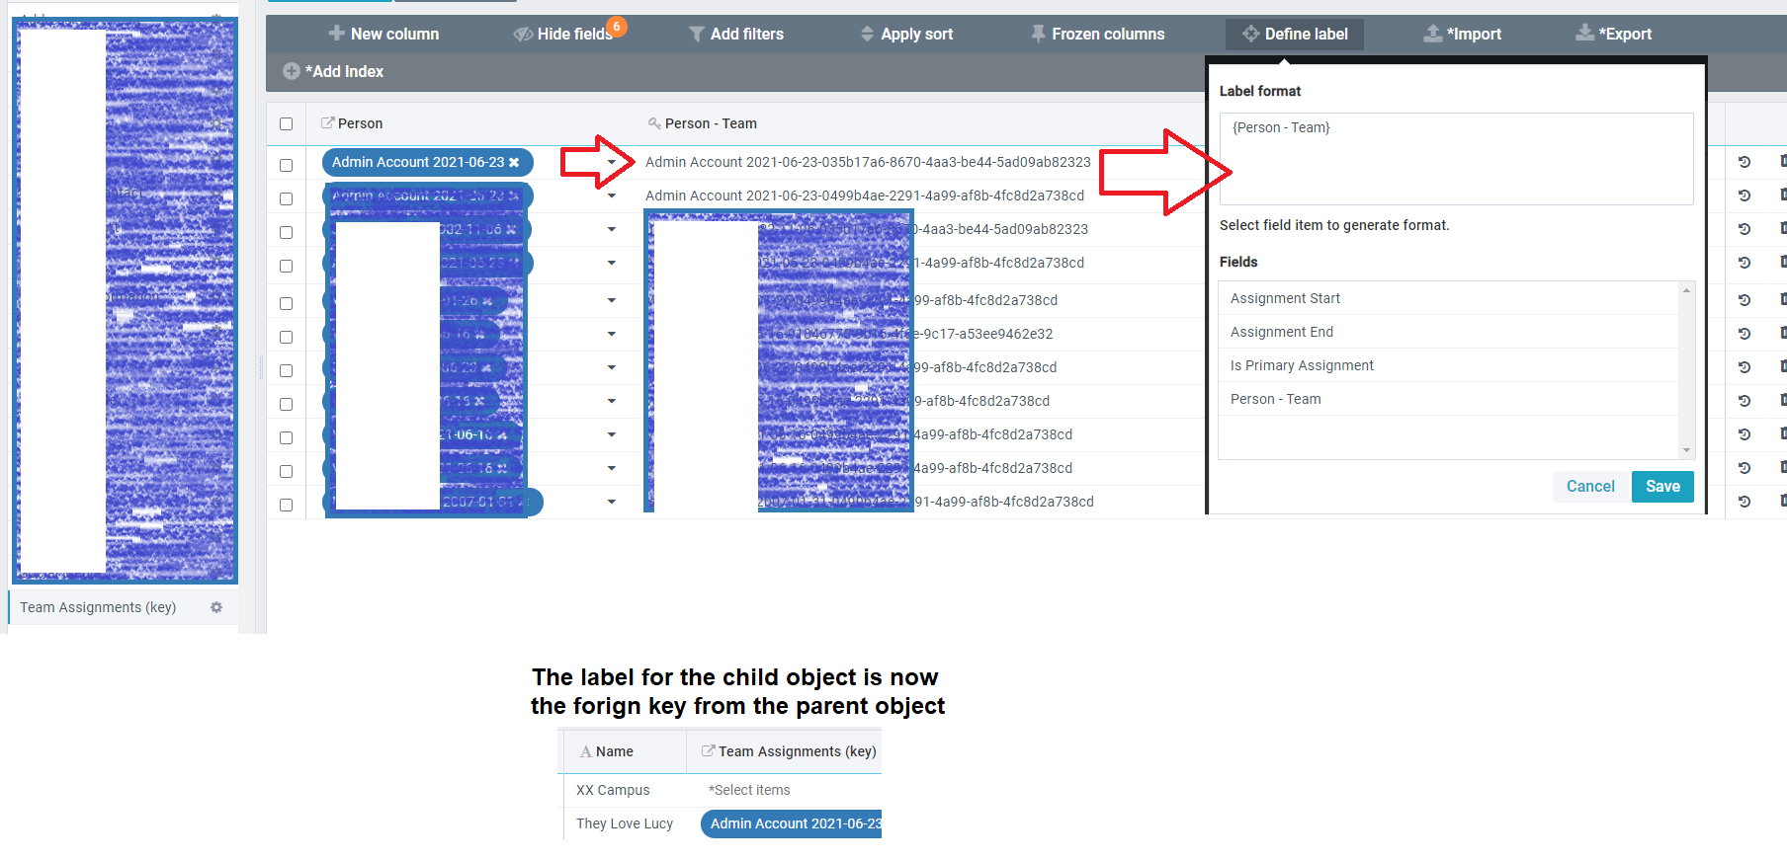Click in the Label format text box
This screenshot has height=861, width=1787.
pyautogui.click(x=1455, y=159)
